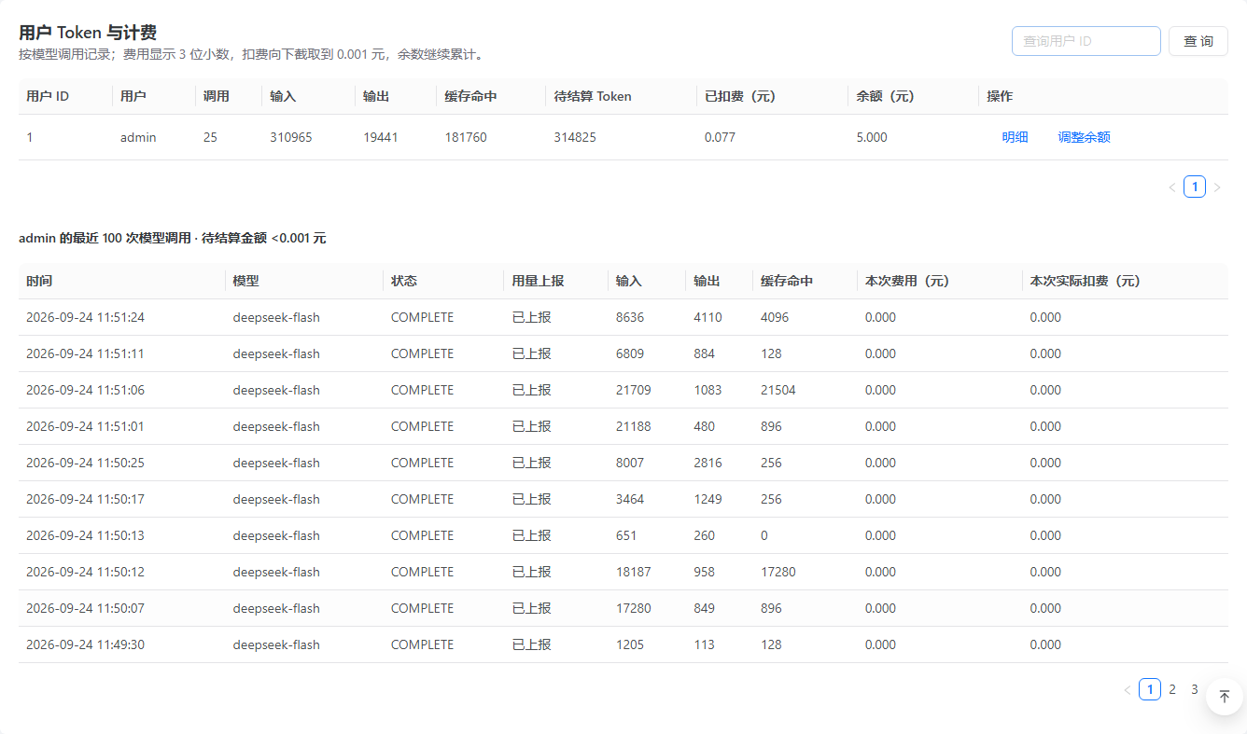Click the 时间 column header
1247x734 pixels.
(39, 281)
